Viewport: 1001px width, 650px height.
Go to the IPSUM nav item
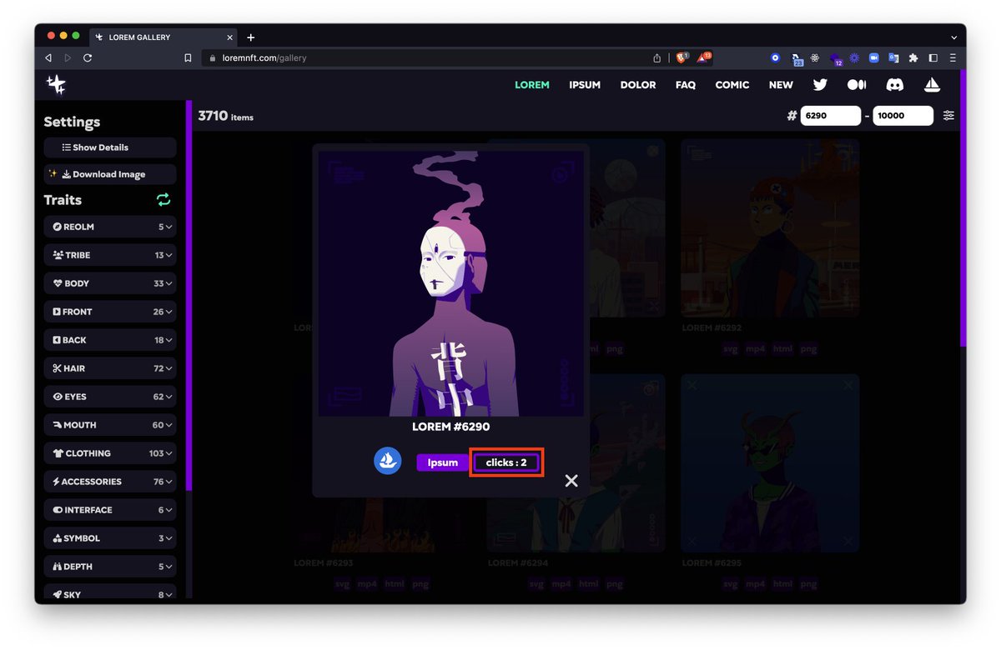585,85
